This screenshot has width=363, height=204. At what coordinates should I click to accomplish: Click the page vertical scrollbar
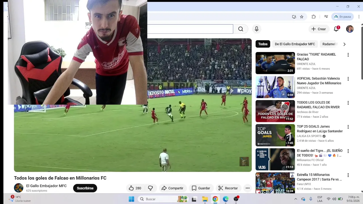(x=362, y=52)
